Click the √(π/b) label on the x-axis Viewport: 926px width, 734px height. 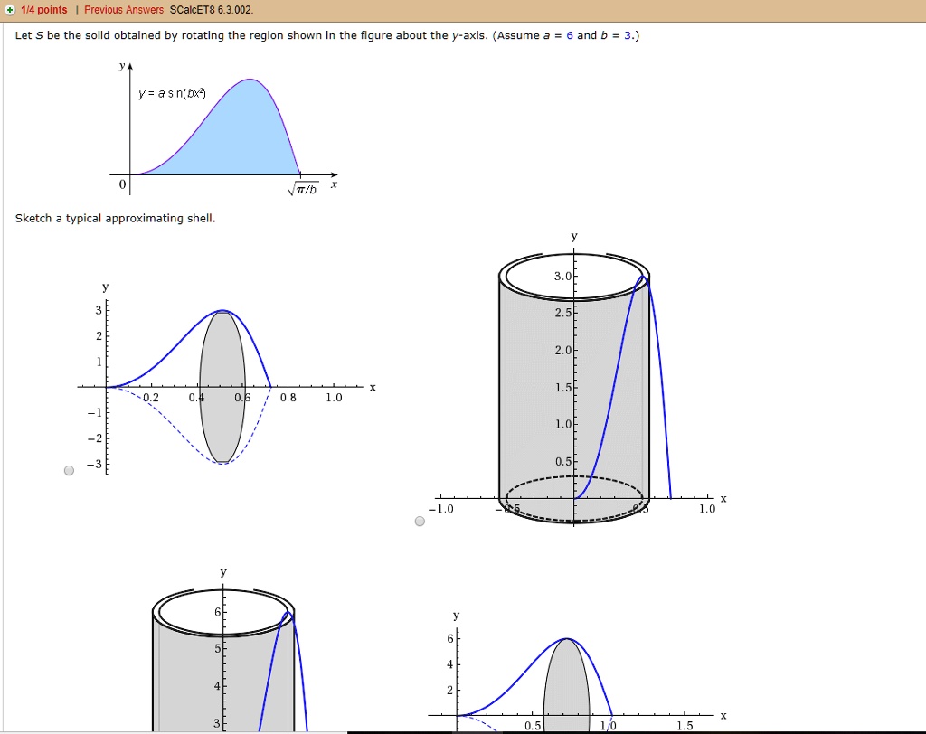click(303, 189)
